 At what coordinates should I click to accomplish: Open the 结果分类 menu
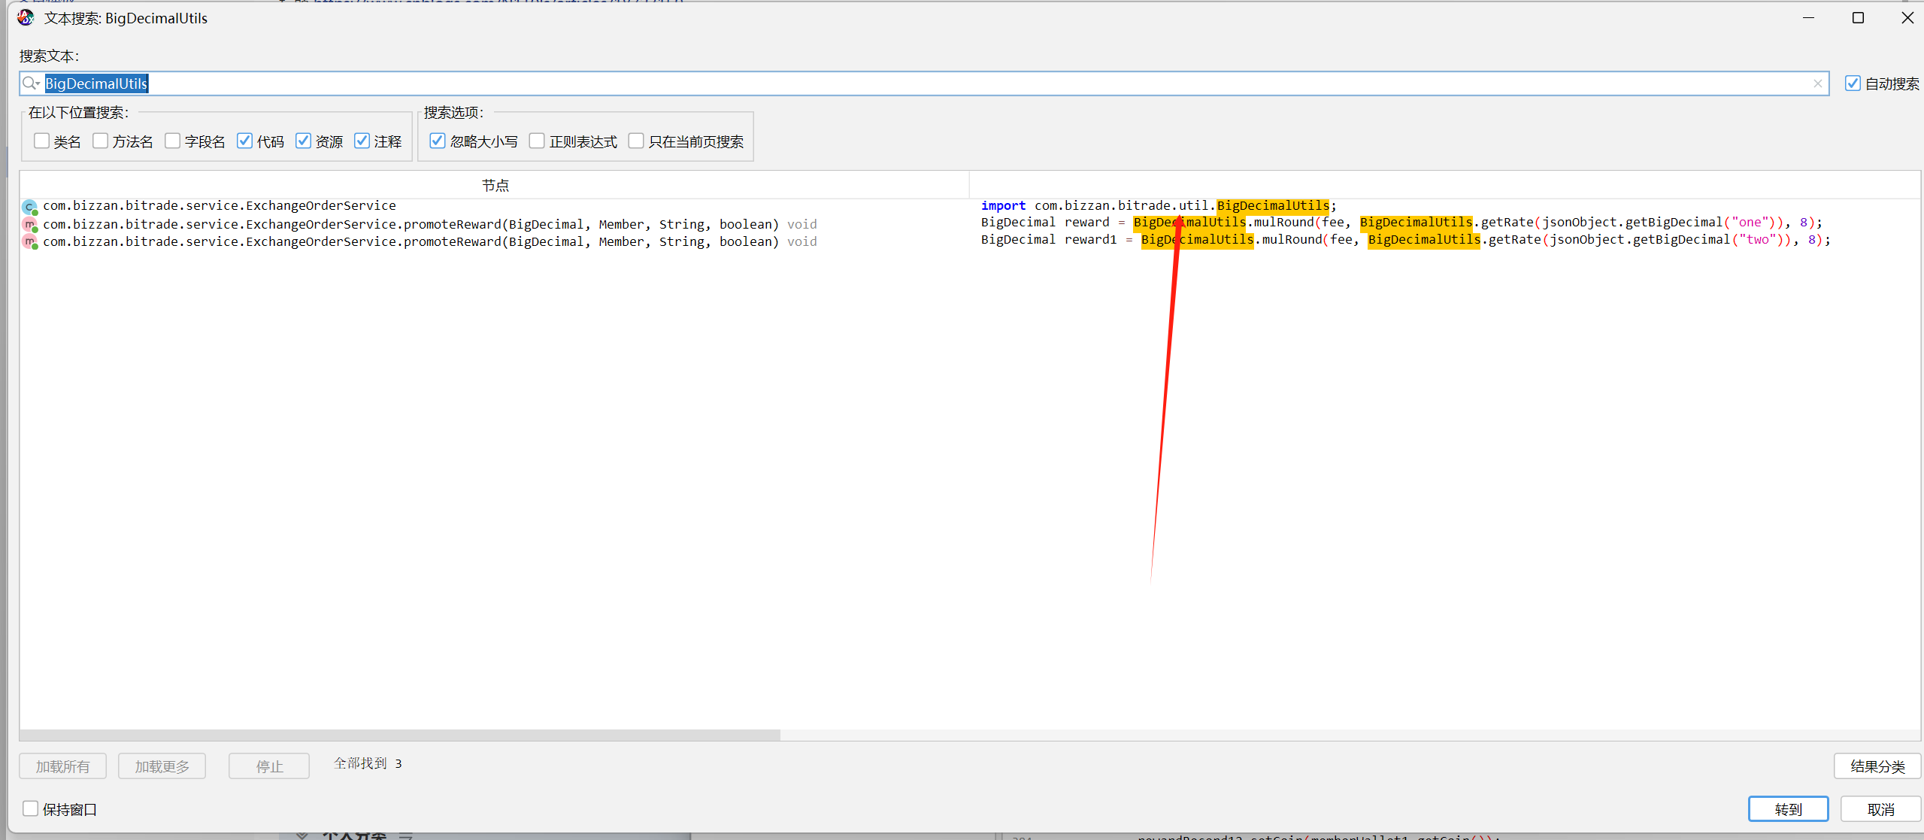pos(1877,766)
